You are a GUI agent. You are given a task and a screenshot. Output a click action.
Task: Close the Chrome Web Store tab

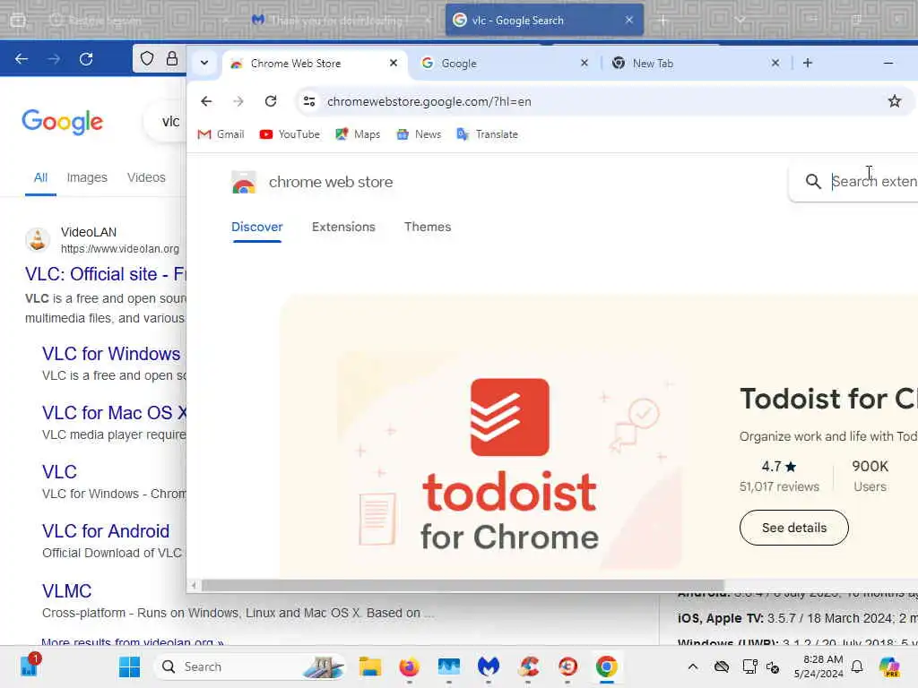(x=394, y=63)
